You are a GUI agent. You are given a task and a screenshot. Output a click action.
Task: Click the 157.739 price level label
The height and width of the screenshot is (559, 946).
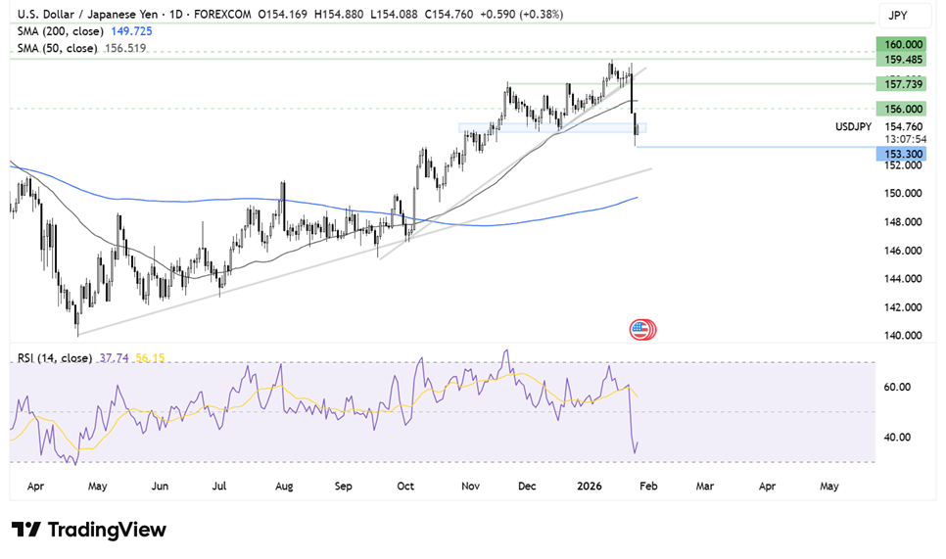pyautogui.click(x=901, y=85)
